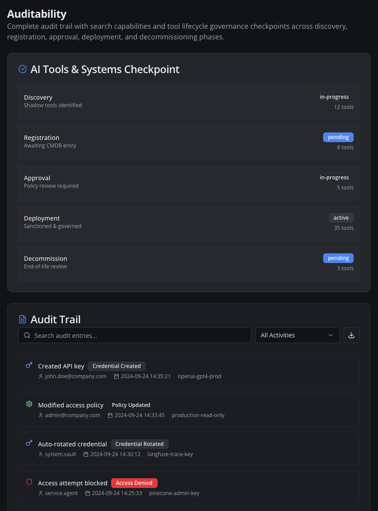Select the Approval phase card
Image resolution: width=378 pixels, height=511 pixels.
pyautogui.click(x=189, y=182)
